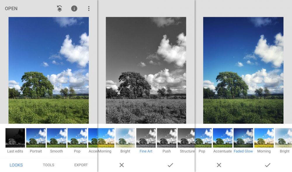Confirm the Faded Glow look with the checkmark
Screen dimensions: 292x172
coord(267,165)
